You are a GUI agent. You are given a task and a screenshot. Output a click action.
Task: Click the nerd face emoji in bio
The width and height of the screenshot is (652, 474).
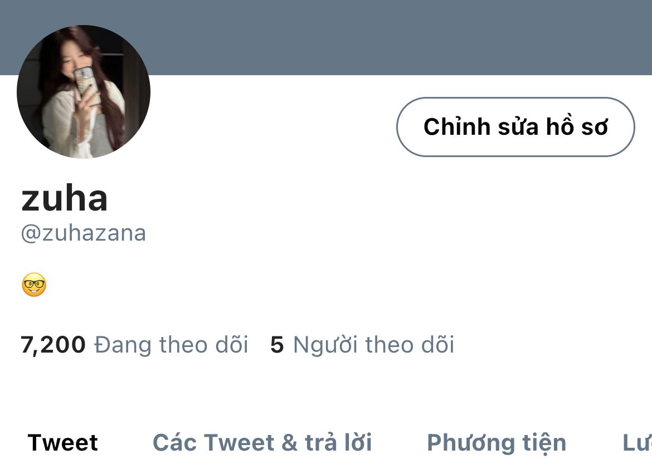[x=33, y=285]
